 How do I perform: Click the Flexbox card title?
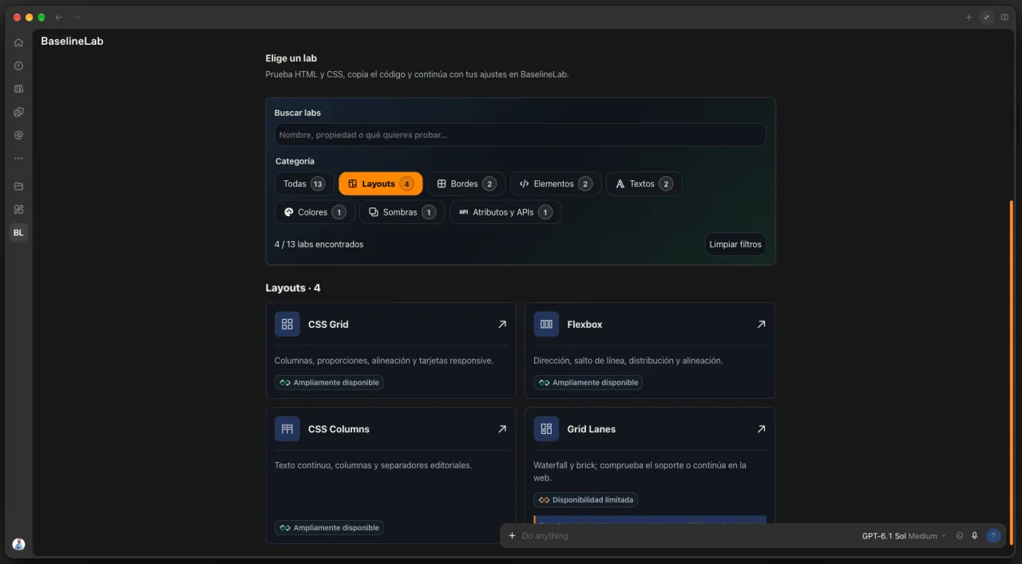[584, 324]
